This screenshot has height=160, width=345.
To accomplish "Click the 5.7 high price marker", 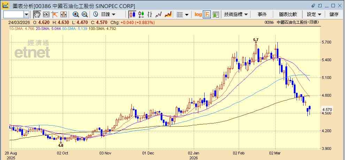I will [256, 40].
